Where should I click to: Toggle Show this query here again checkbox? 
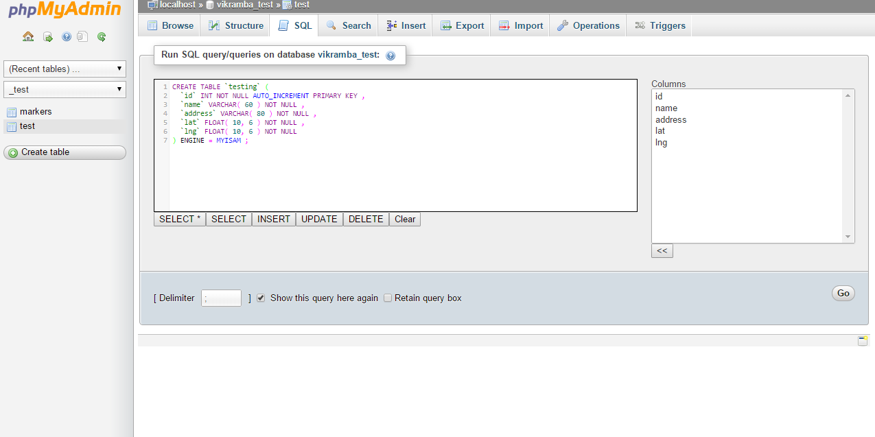261,298
